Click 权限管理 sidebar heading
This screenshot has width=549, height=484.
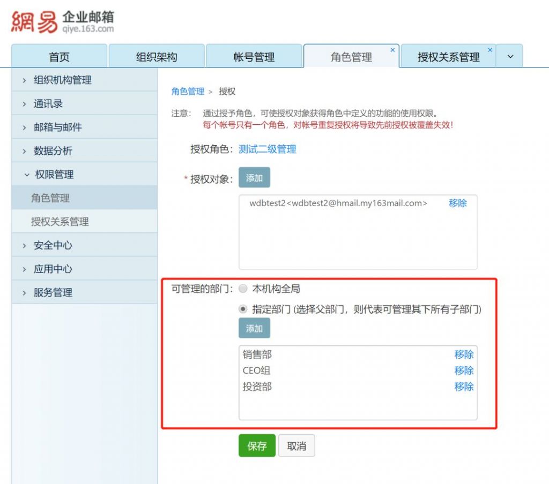[x=84, y=174]
